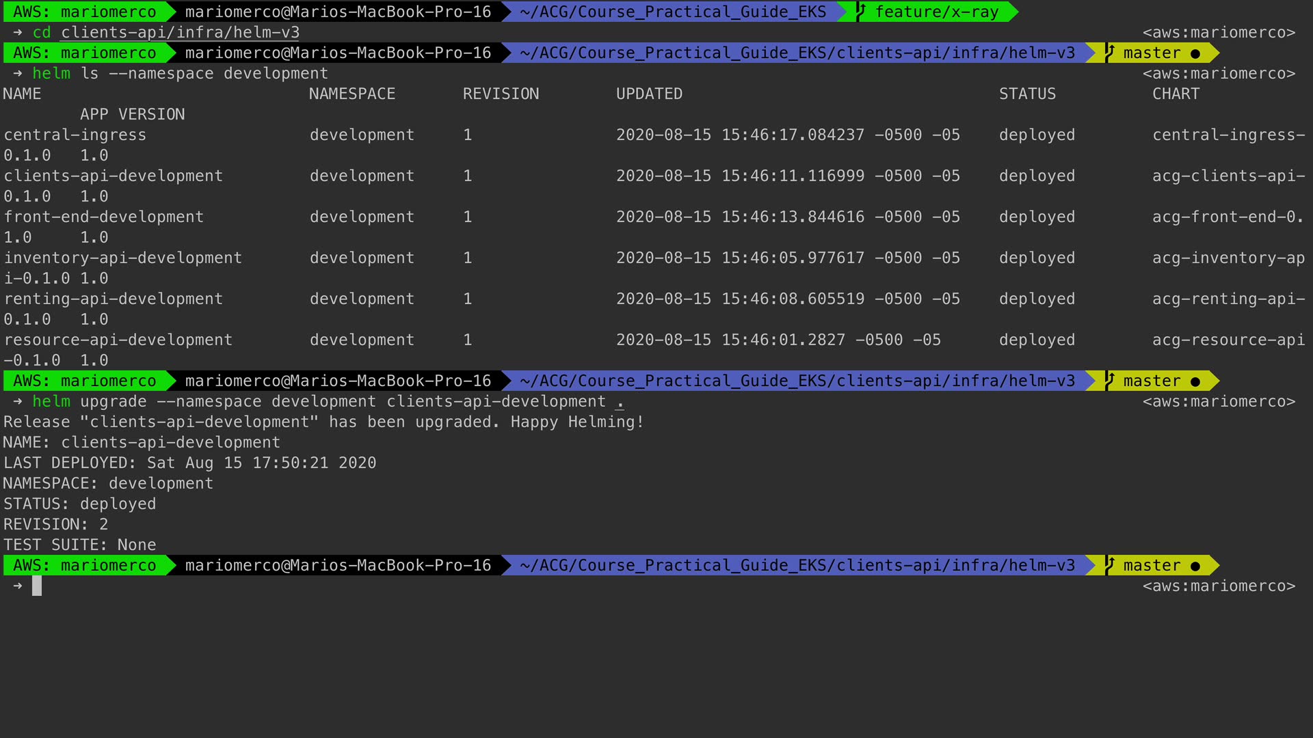The width and height of the screenshot is (1313, 738).
Task: Click the dirty-state dot in the second prompt line
Action: pos(1195,53)
